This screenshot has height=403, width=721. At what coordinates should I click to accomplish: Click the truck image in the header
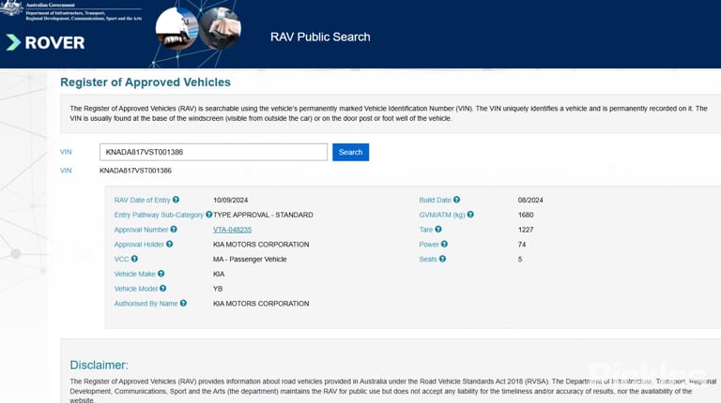(x=177, y=28)
